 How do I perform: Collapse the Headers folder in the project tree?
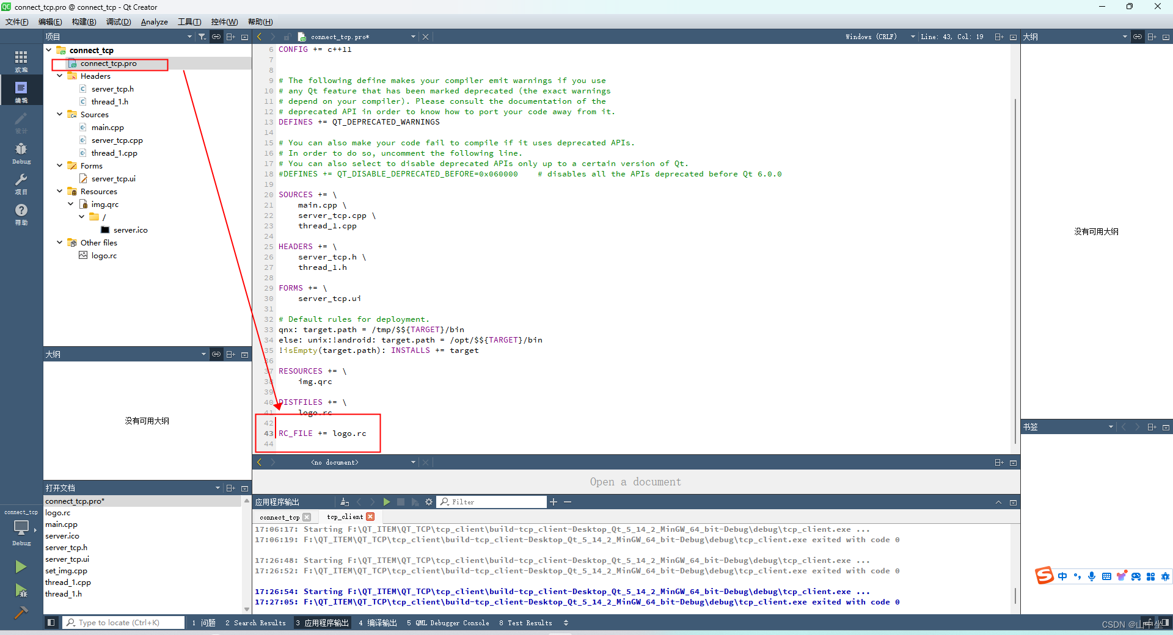point(60,76)
